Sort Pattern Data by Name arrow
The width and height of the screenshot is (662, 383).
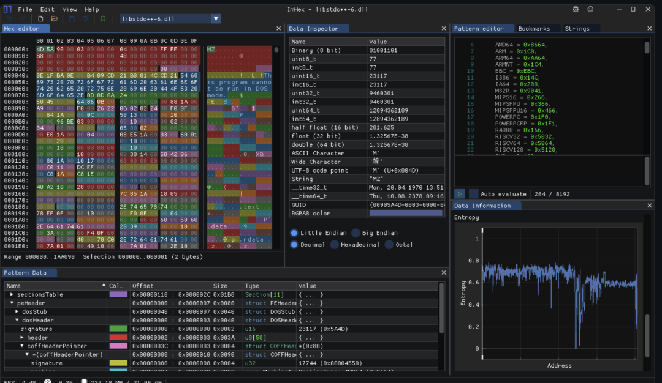[x=104, y=285]
